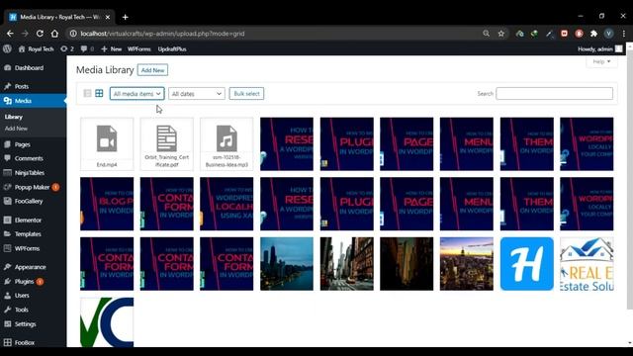Image resolution: width=633 pixels, height=356 pixels.
Task: Open the WordPress logo menu
Action: click(x=7, y=48)
